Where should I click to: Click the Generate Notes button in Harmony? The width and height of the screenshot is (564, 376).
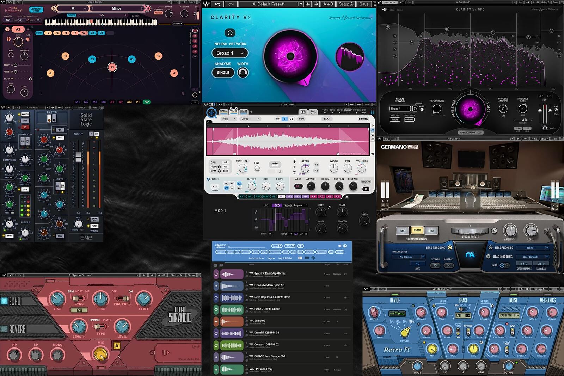(x=36, y=10)
